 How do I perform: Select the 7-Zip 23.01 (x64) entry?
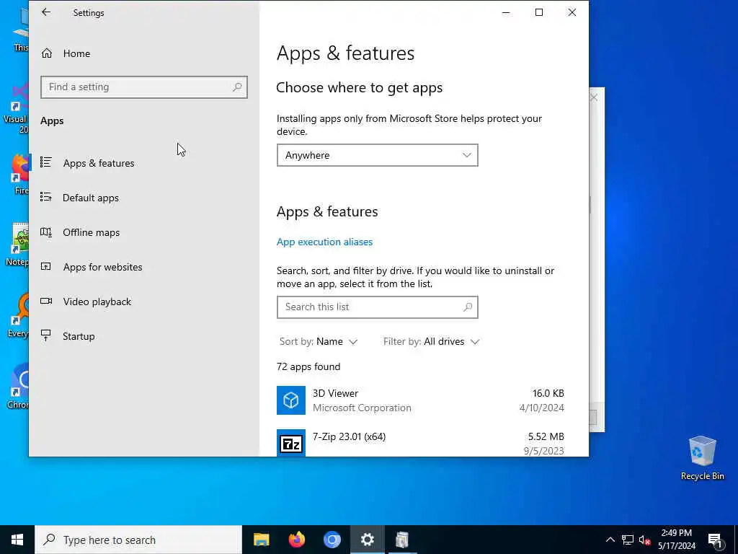tap(421, 443)
